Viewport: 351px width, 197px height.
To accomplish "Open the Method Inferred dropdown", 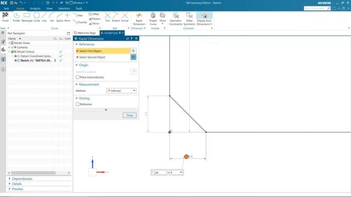I will tap(121, 91).
